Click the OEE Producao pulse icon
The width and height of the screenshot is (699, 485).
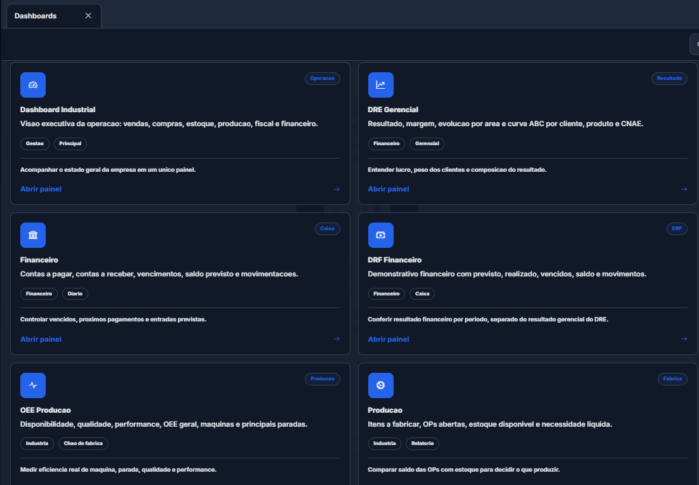tap(33, 385)
